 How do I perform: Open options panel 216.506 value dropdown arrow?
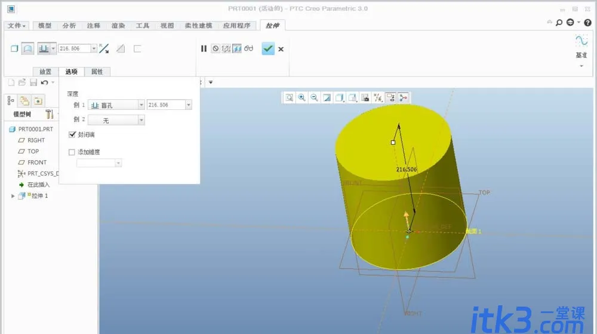pos(189,105)
